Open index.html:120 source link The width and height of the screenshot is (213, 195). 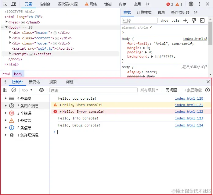[189, 98]
